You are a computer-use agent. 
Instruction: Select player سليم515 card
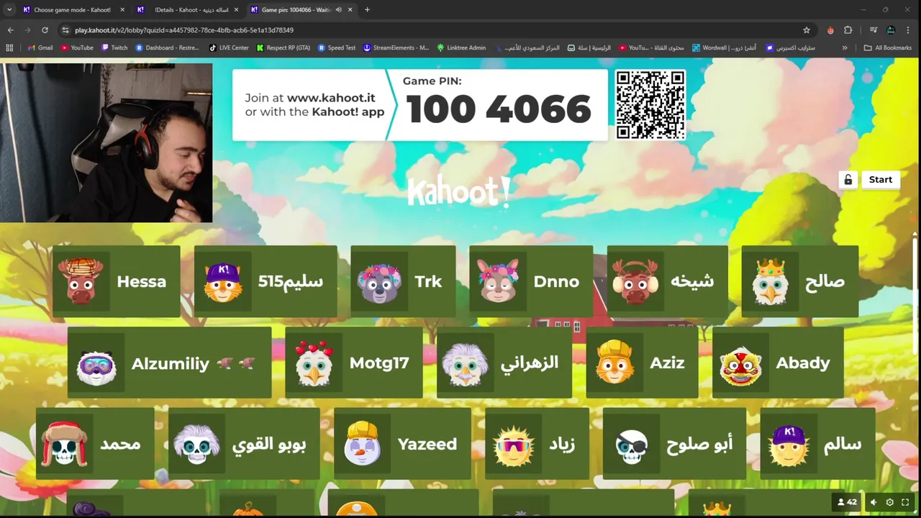pyautogui.click(x=266, y=281)
